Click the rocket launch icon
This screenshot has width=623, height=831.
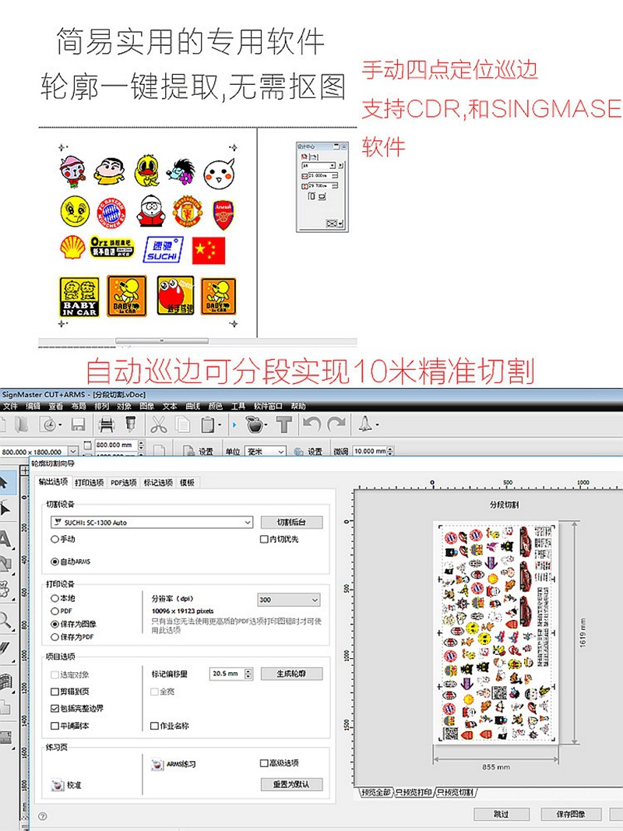[365, 424]
